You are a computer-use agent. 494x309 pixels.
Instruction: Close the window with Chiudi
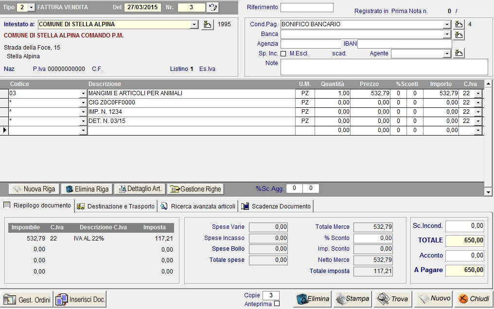[474, 299]
